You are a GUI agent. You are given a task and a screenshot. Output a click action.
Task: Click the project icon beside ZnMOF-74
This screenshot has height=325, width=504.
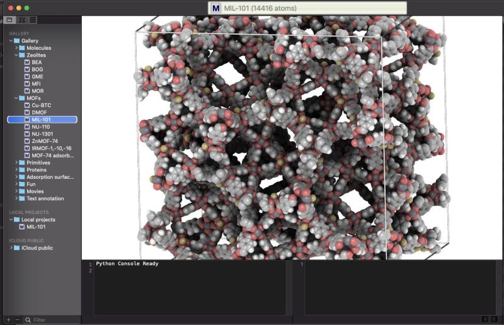tap(27, 141)
